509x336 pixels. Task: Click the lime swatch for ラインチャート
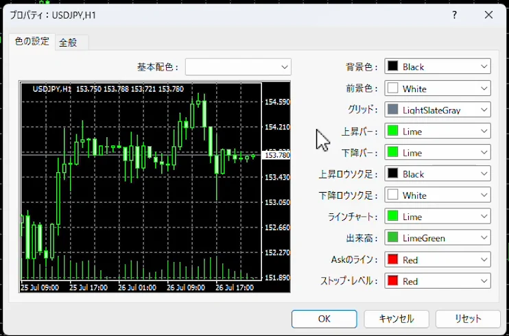point(393,217)
